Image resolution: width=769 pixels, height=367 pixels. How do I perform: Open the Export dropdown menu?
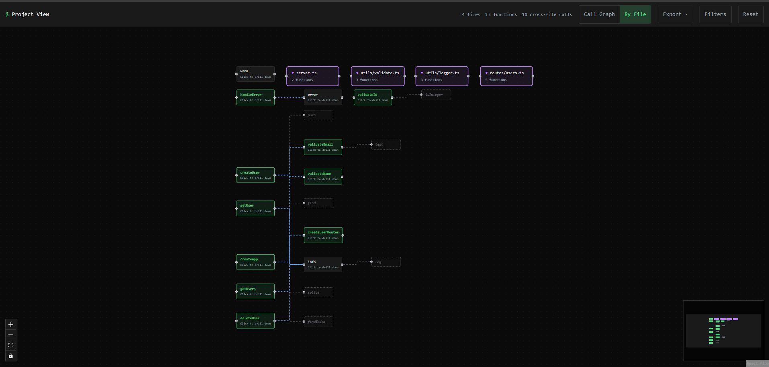(675, 14)
